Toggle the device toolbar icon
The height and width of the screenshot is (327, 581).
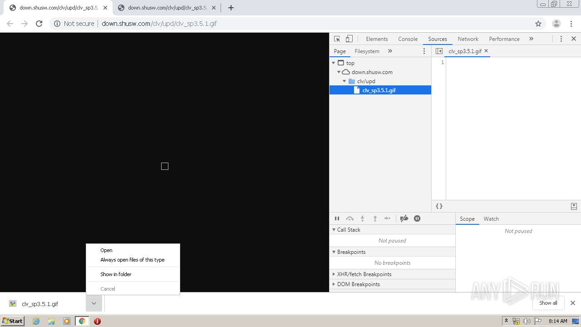click(x=349, y=39)
